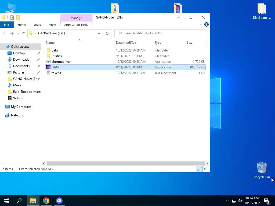The width and height of the screenshot is (275, 206).
Task: Unpin Downloads using its pin icon
Action: 39,60
